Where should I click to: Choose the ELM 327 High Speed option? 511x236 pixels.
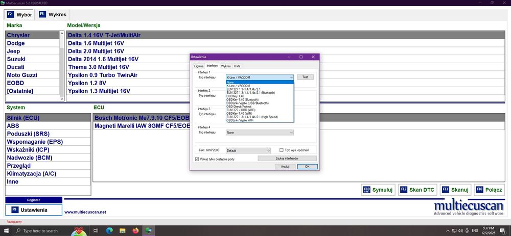click(x=260, y=117)
